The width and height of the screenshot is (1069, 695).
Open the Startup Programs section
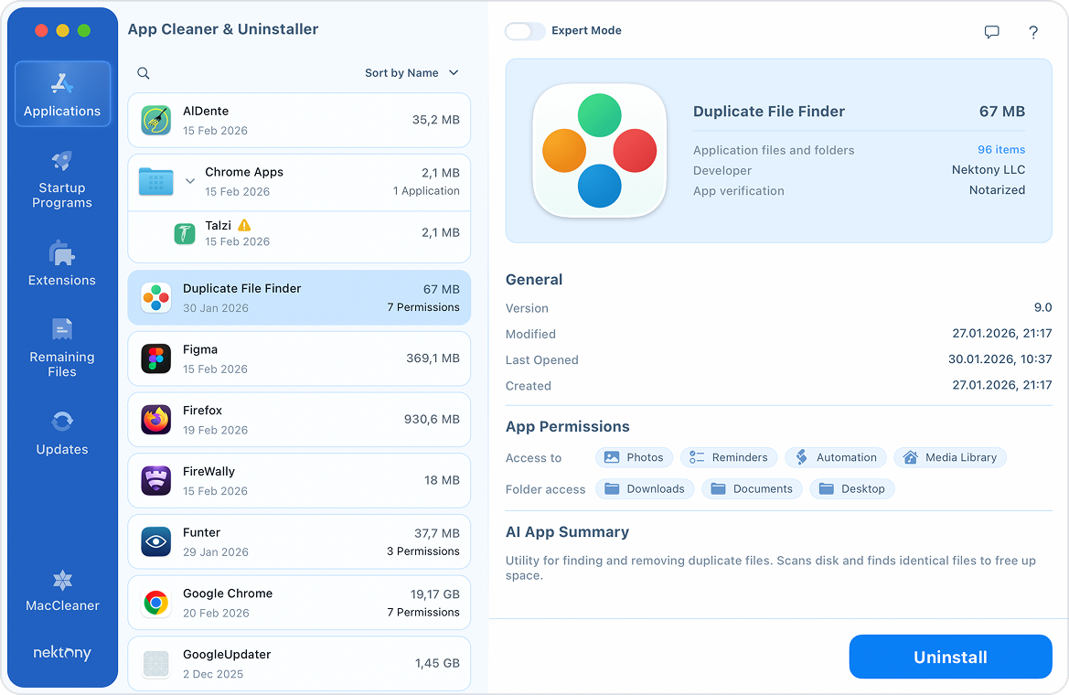pos(62,180)
